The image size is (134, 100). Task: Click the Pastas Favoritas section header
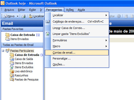tap(22, 29)
